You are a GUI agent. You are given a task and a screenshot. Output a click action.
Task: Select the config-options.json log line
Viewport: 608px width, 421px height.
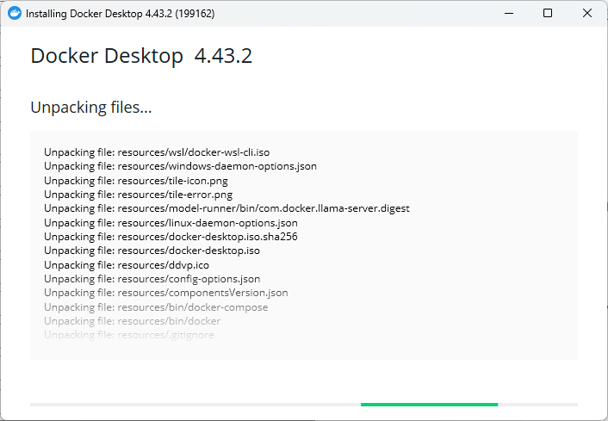pyautogui.click(x=152, y=279)
